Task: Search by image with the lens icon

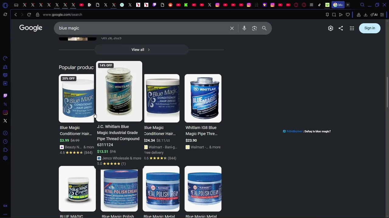Action: tap(254, 28)
